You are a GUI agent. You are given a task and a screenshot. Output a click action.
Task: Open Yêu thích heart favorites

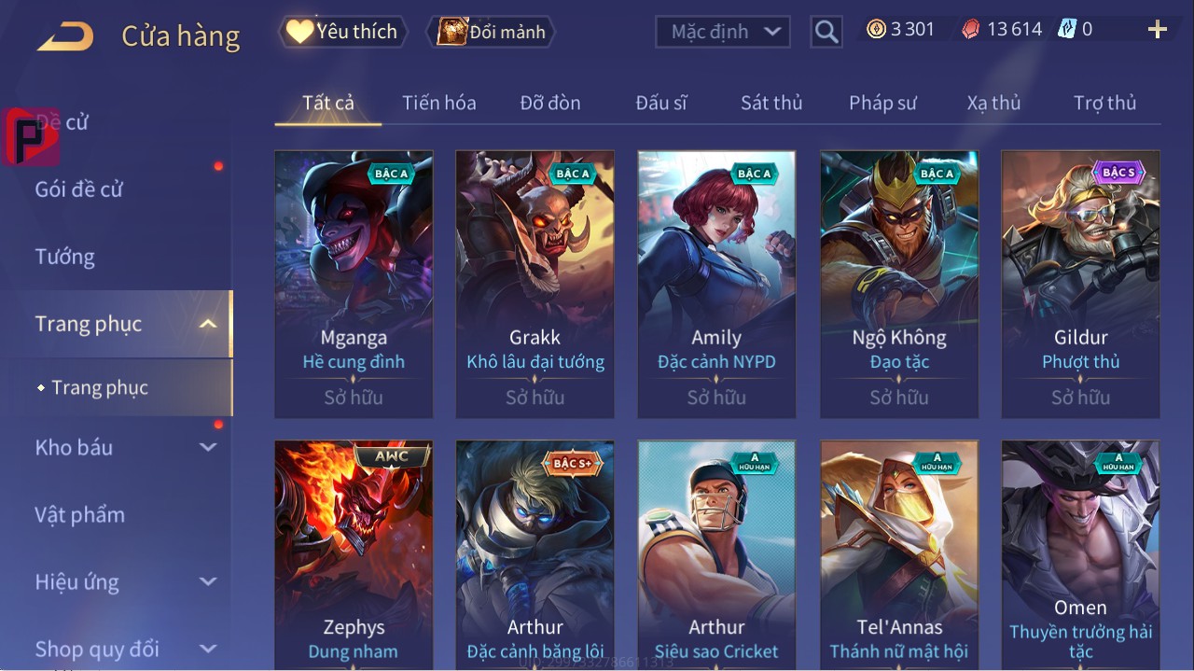[344, 32]
